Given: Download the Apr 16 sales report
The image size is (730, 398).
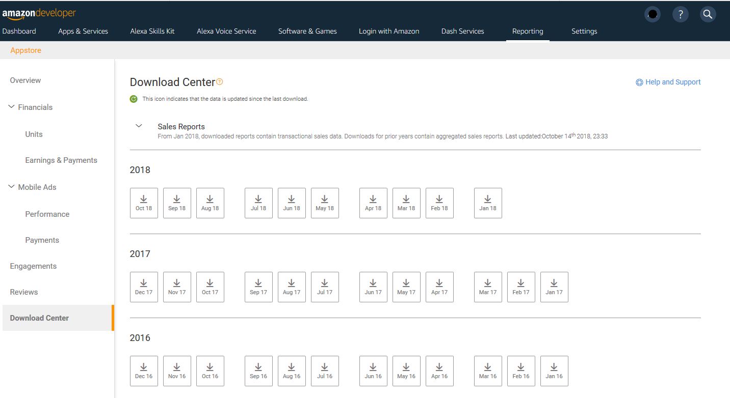Looking at the screenshot, I should tap(439, 371).
